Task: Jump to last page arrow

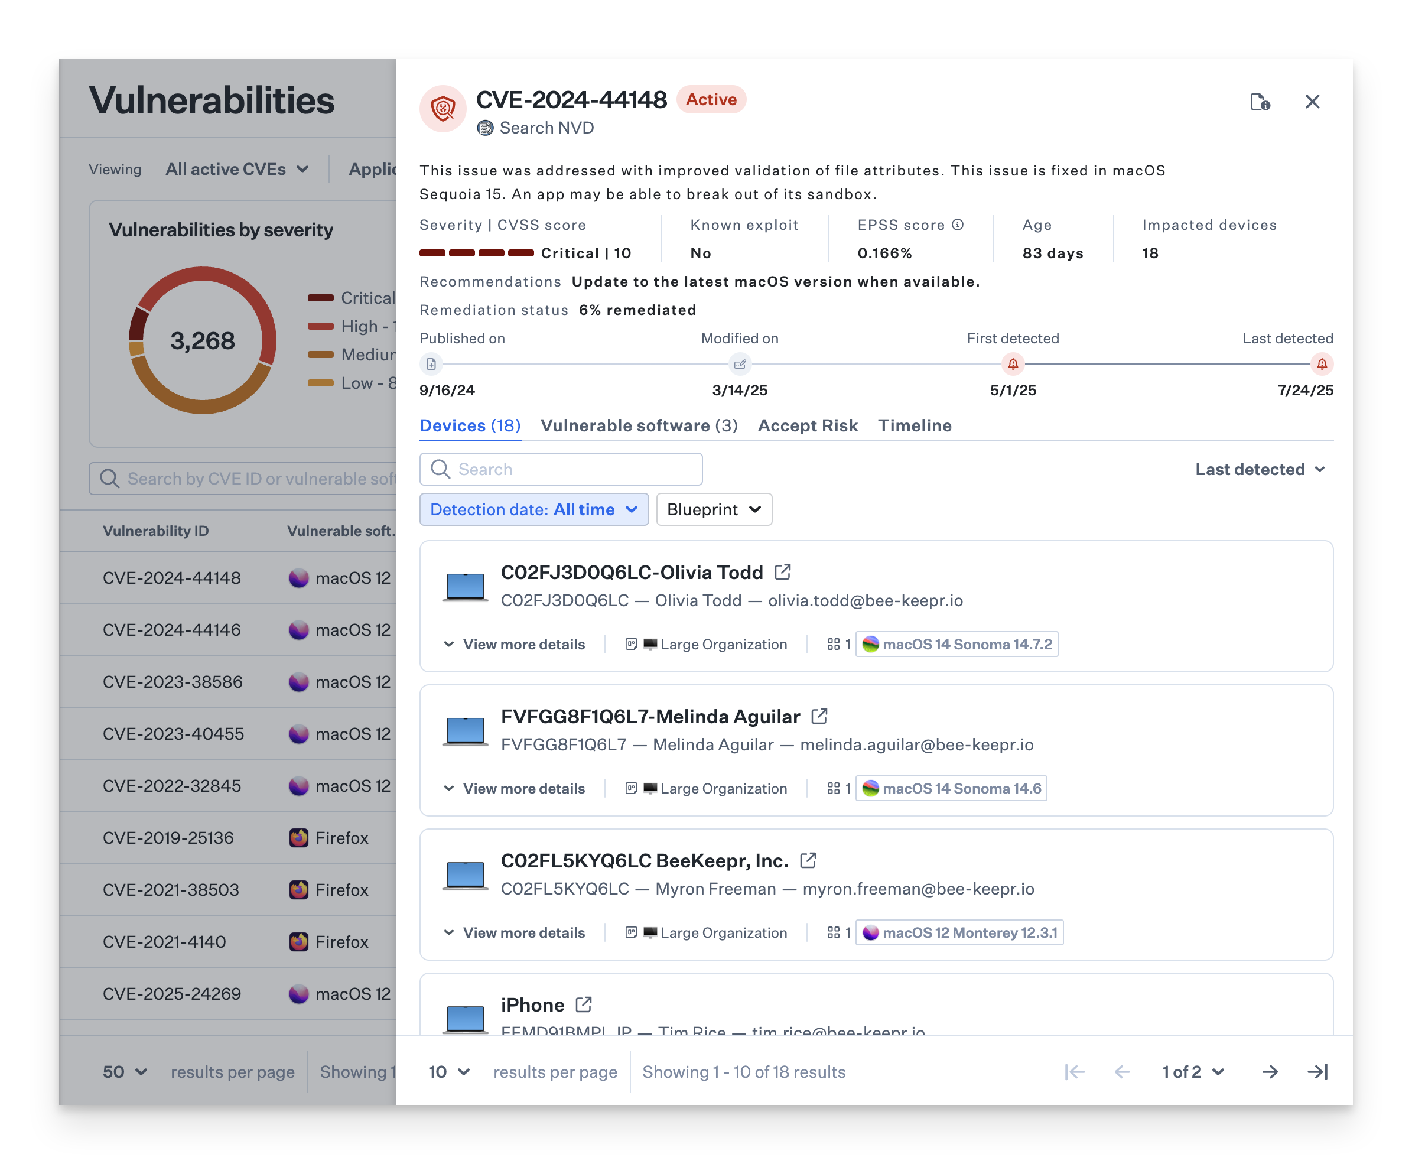Action: pyautogui.click(x=1317, y=1072)
